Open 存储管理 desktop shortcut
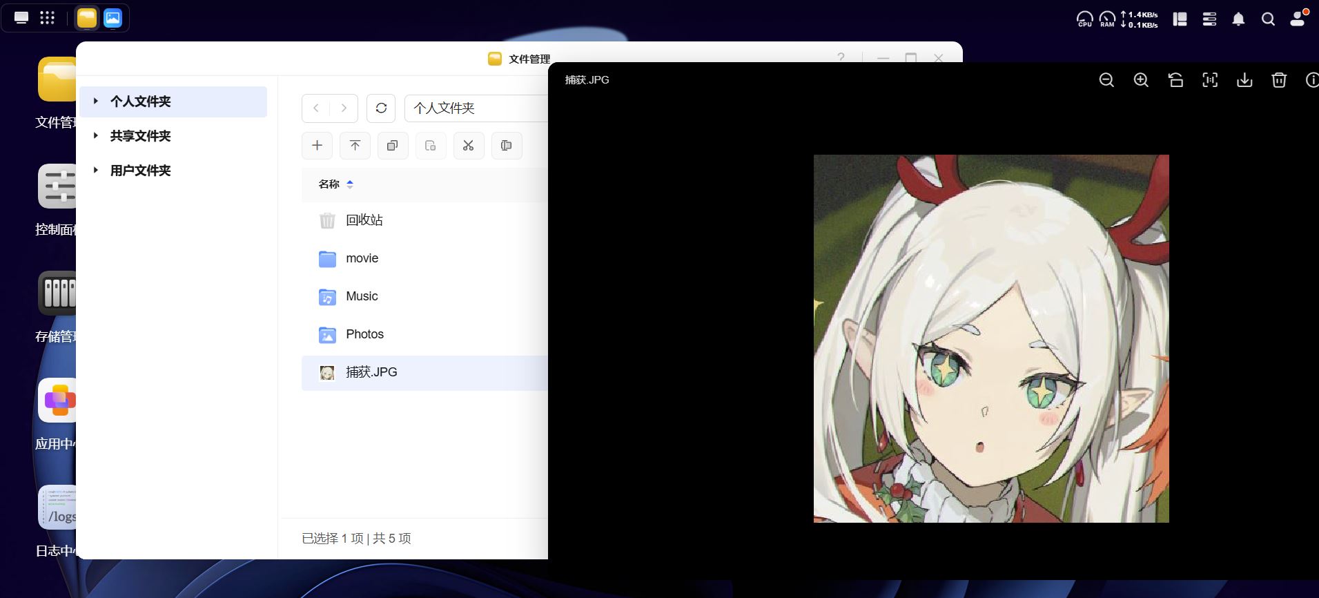This screenshot has width=1319, height=598. coord(55,308)
